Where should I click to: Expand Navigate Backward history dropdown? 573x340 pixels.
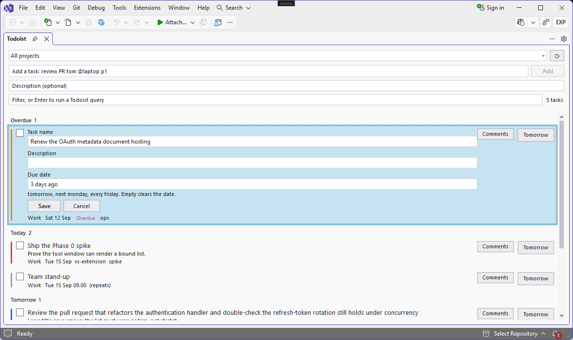22,22
